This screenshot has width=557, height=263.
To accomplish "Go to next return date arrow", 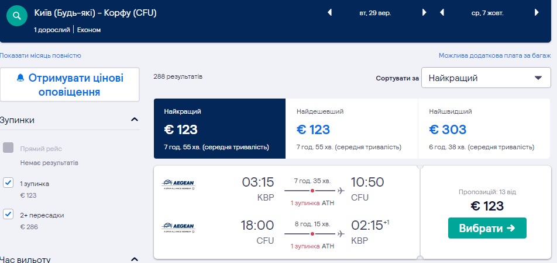I will (x=537, y=12).
